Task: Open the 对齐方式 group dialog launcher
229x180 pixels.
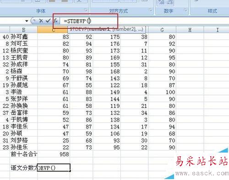Action: pyautogui.click(x=150, y=10)
